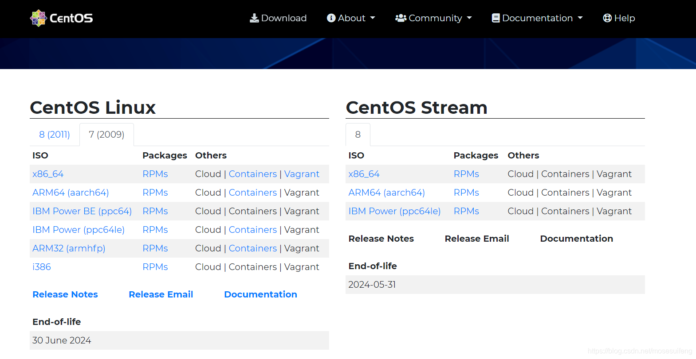The image size is (696, 359).
Task: Open RPMs in CentOS Stream ppc64le row
Action: point(467,211)
